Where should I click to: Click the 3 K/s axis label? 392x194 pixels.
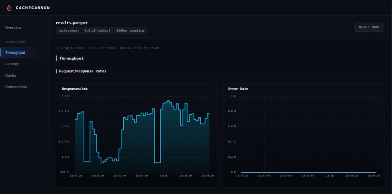point(65,96)
